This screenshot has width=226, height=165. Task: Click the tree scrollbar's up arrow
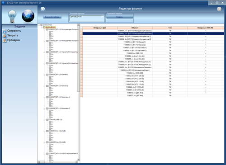tap(79, 25)
